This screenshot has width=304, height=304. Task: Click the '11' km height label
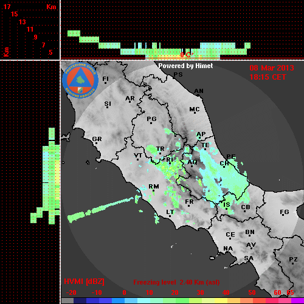tap(30, 29)
